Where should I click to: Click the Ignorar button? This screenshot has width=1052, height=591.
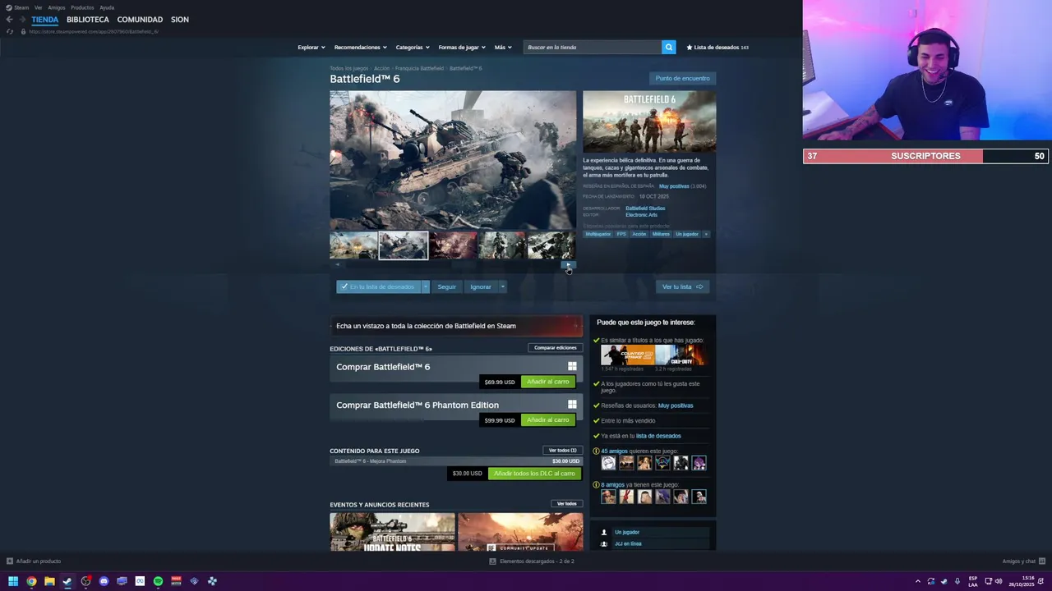pos(481,286)
